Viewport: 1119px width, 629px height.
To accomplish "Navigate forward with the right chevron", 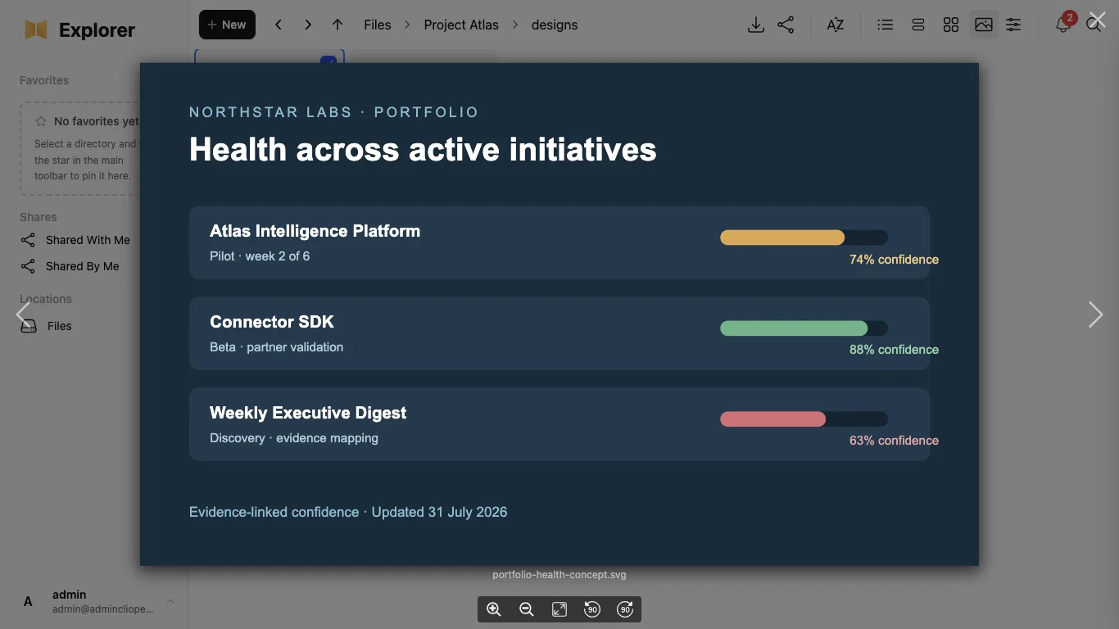I will point(308,25).
